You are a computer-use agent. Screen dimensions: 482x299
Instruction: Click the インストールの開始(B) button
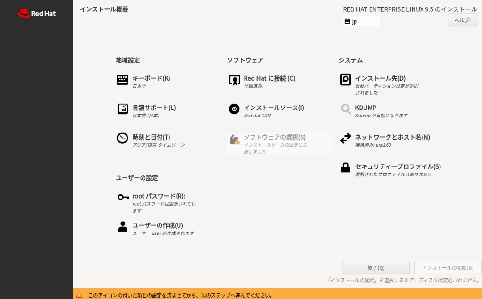[x=448, y=267]
